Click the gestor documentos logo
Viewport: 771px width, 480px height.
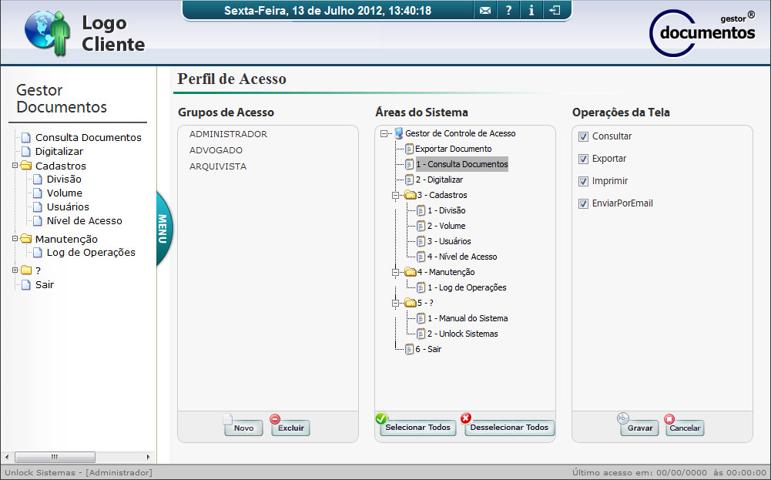coord(702,33)
